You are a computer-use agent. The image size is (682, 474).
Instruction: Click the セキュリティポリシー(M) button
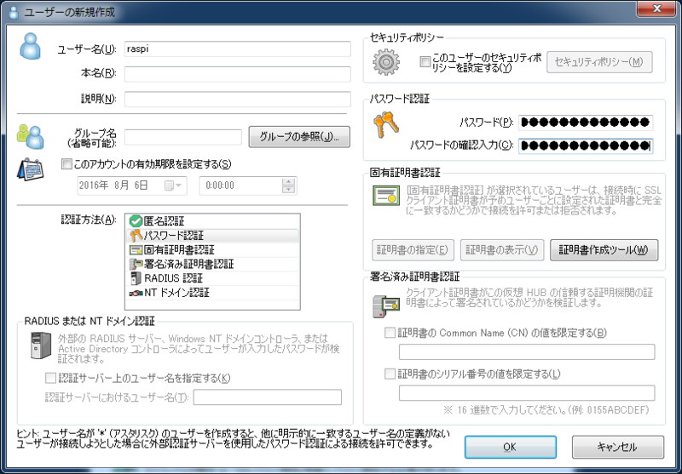click(x=599, y=62)
